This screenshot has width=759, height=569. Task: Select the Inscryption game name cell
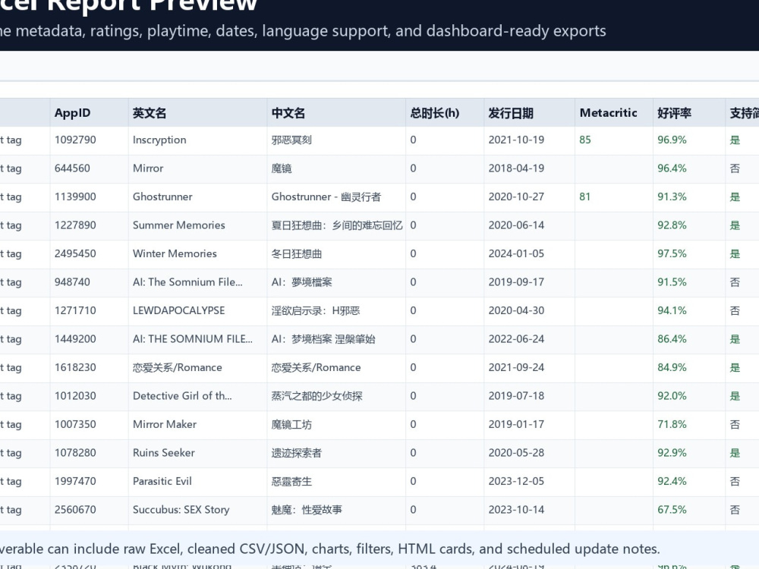tap(197, 140)
